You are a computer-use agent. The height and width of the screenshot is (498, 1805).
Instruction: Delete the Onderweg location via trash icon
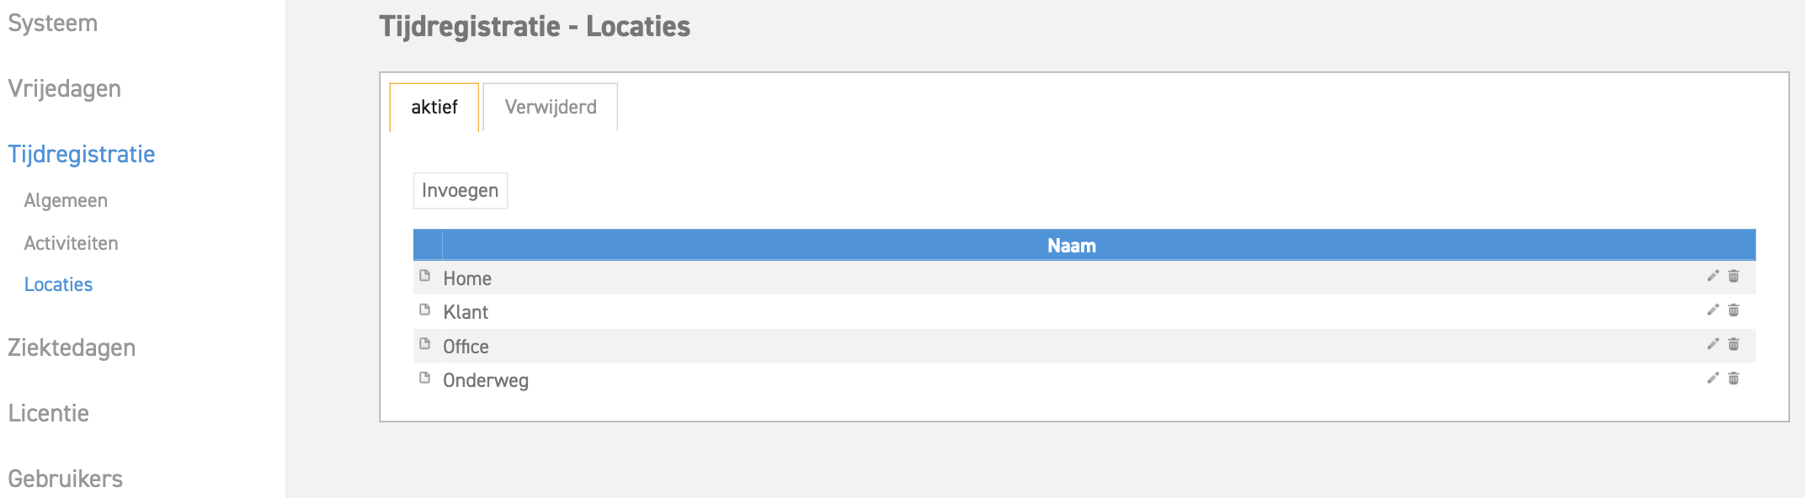pos(1733,379)
